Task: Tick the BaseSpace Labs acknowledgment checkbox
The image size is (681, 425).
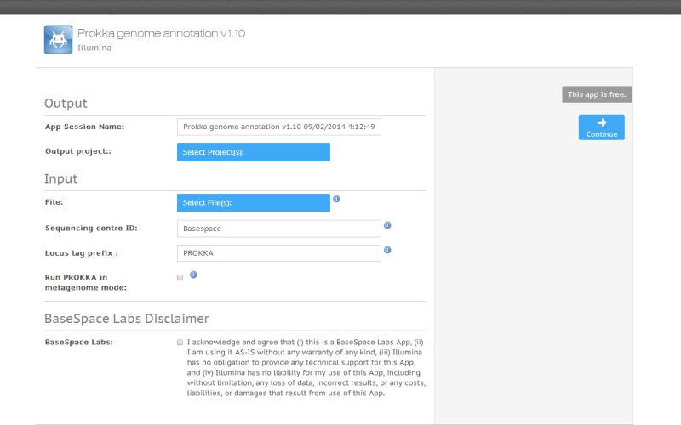Action: click(x=180, y=342)
